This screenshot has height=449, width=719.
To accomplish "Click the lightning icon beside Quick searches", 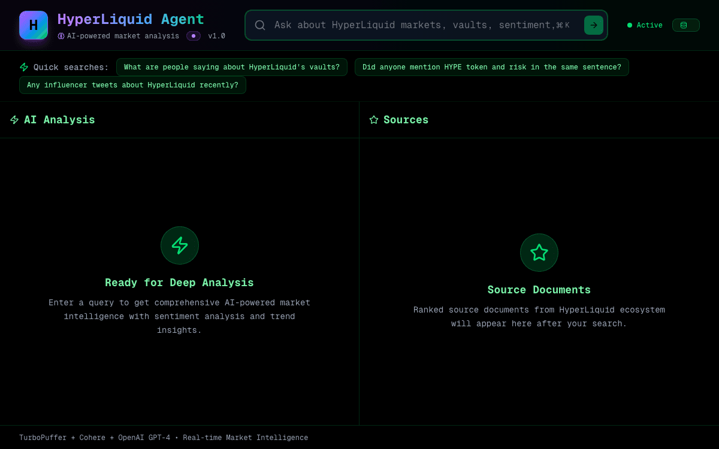I will [x=24, y=67].
